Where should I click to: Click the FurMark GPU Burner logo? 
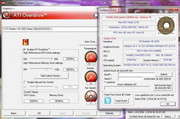click(x=166, y=26)
